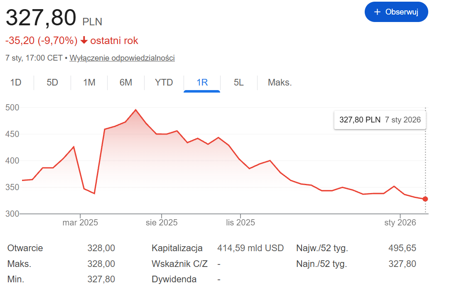Click the chart peak near 500
The width and height of the screenshot is (454, 296).
(x=135, y=110)
